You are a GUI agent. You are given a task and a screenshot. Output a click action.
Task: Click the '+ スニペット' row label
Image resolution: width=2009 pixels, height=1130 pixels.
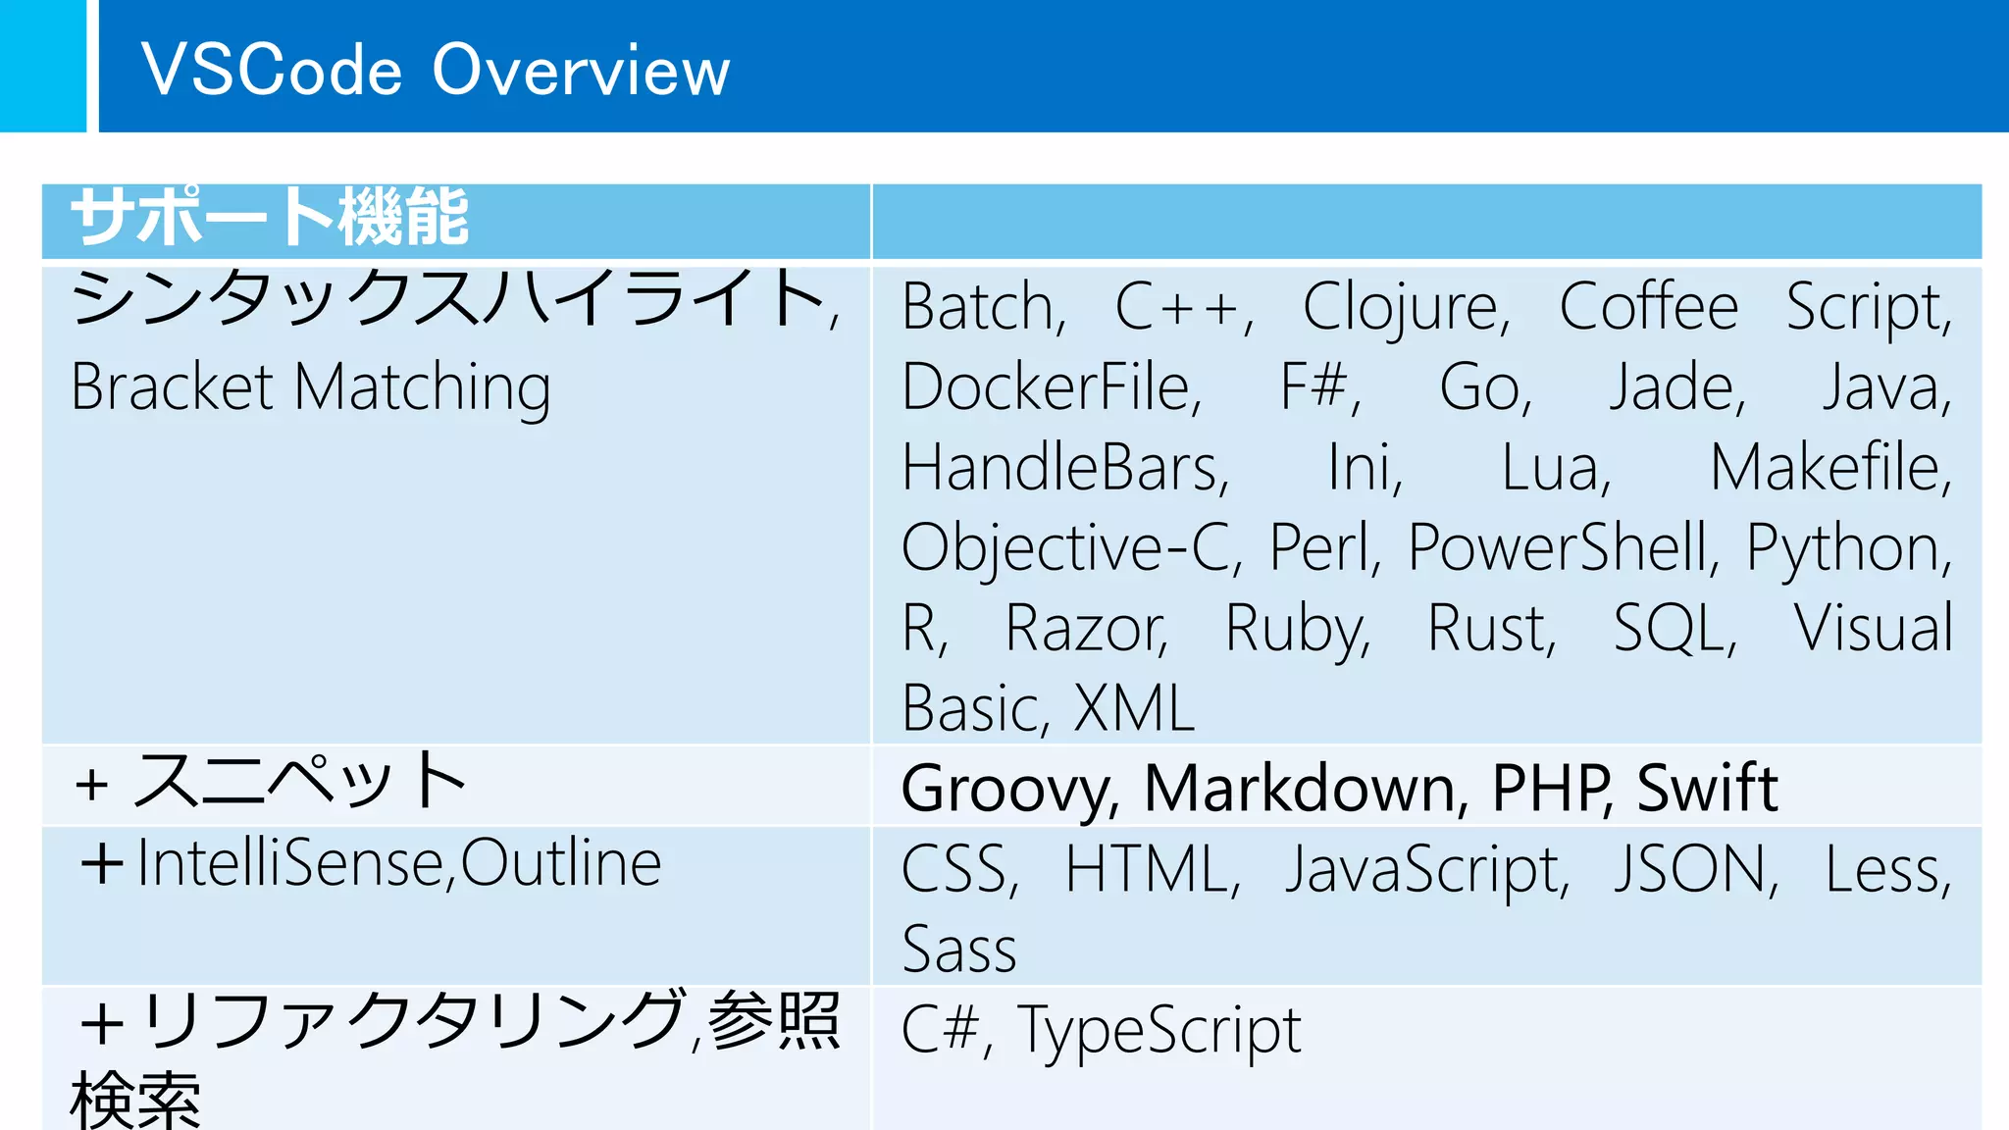[x=271, y=781]
